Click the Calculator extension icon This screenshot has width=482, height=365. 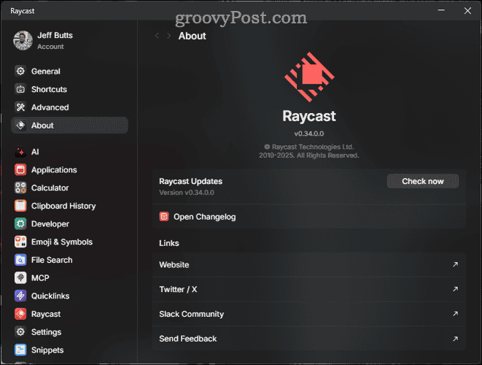[x=20, y=188]
